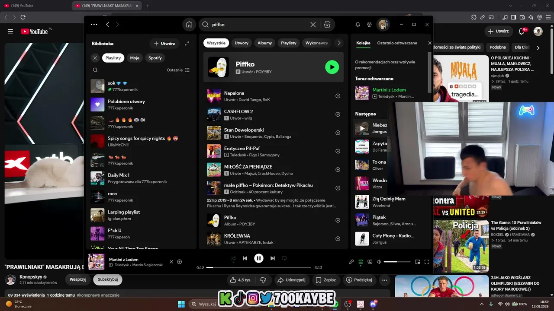The image size is (554, 311).
Task: Switch to the Ostatnio odtwarzane tab
Action: tap(397, 43)
